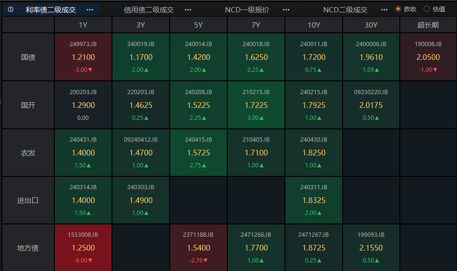
Task: Open the ellipsis menu for 利率债二级成交
Action: pyautogui.click(x=90, y=10)
